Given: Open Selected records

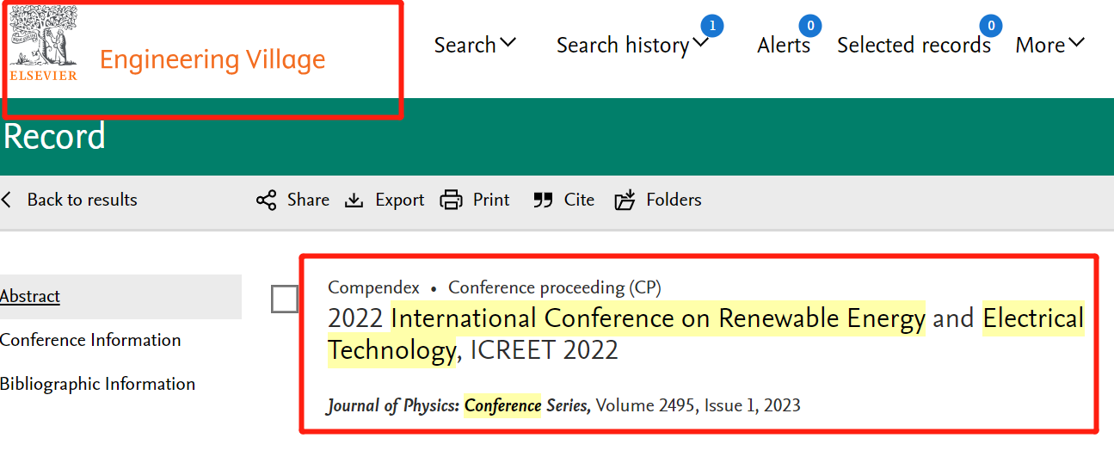Looking at the screenshot, I should (x=914, y=45).
